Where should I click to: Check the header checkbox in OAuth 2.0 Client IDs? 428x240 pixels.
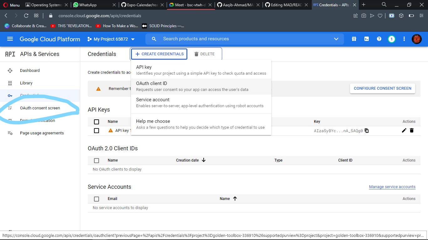click(97, 160)
